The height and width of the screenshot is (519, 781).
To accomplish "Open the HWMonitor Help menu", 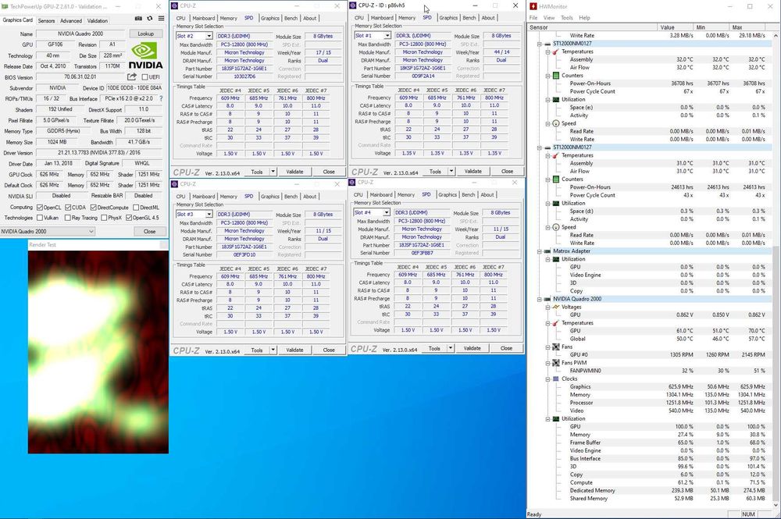I will point(584,17).
